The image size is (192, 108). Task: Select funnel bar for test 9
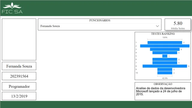165,69
